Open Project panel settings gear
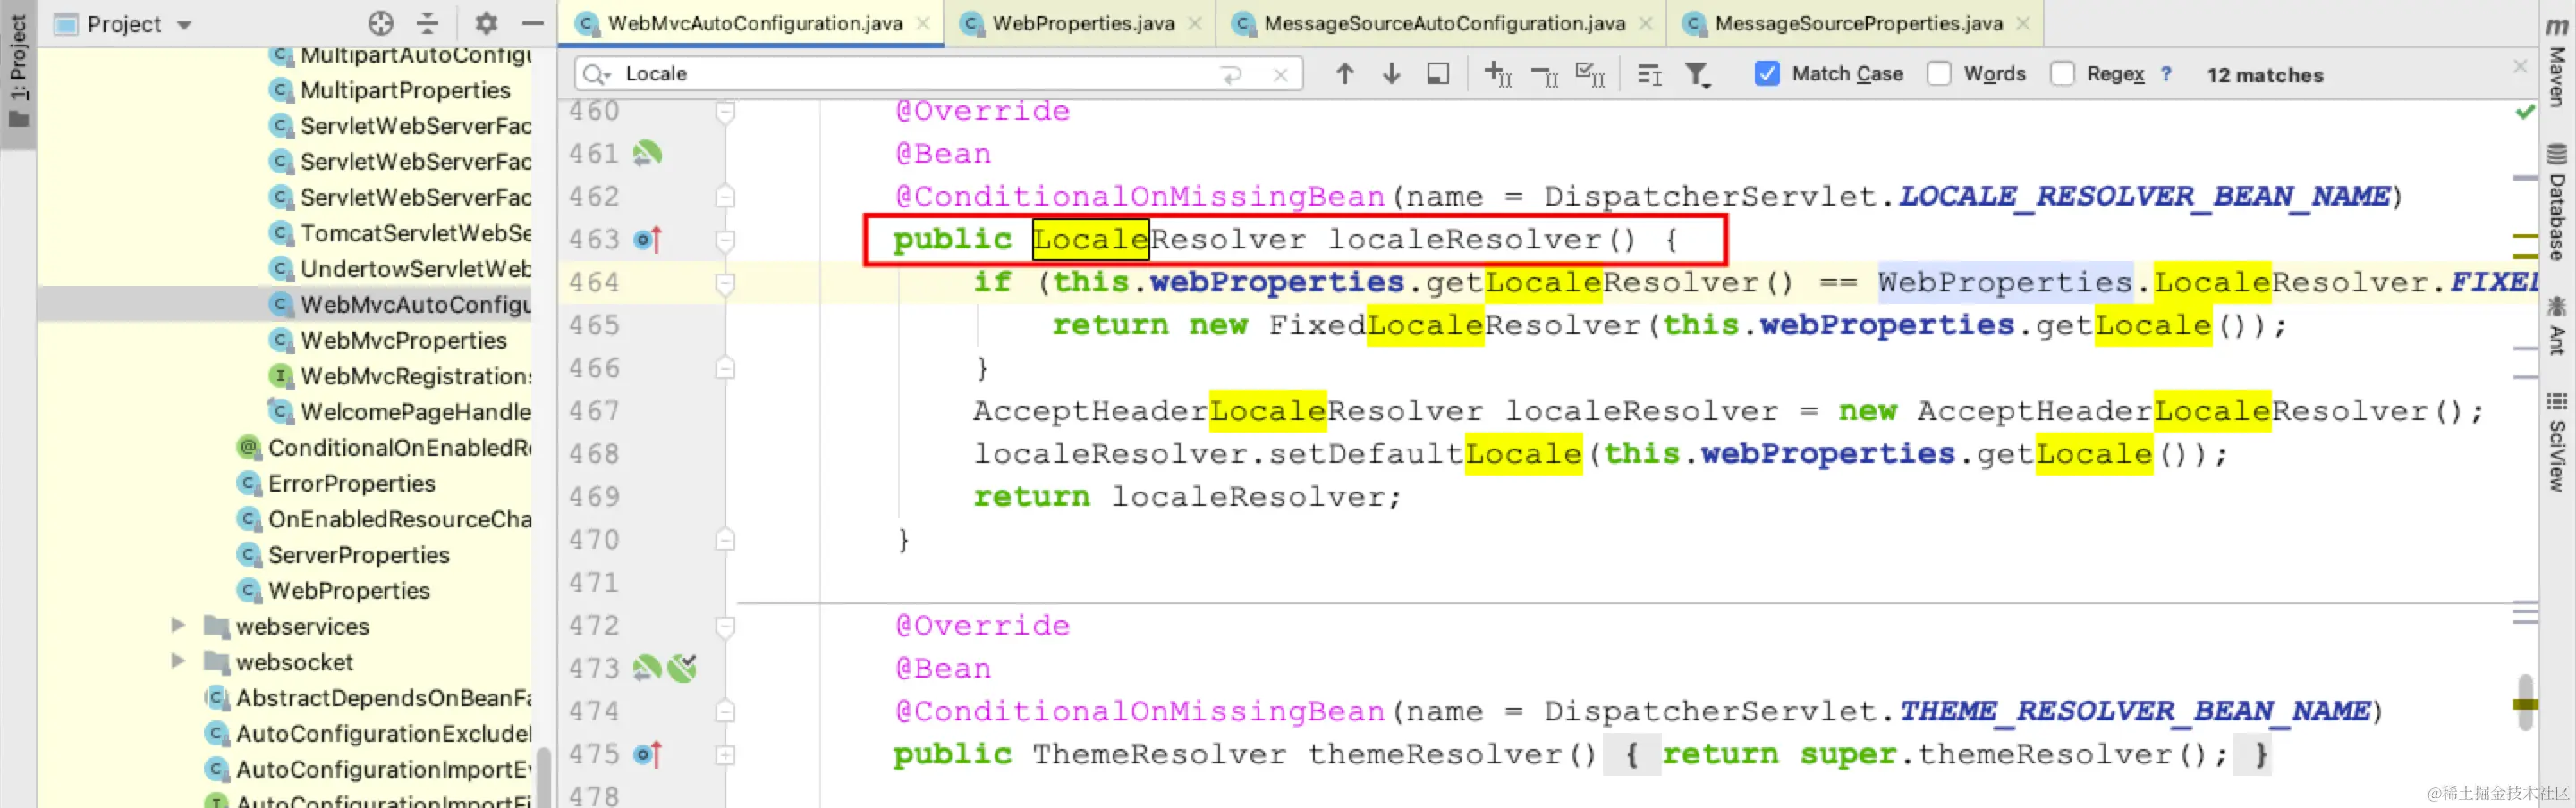Image resolution: width=2576 pixels, height=808 pixels. [486, 23]
